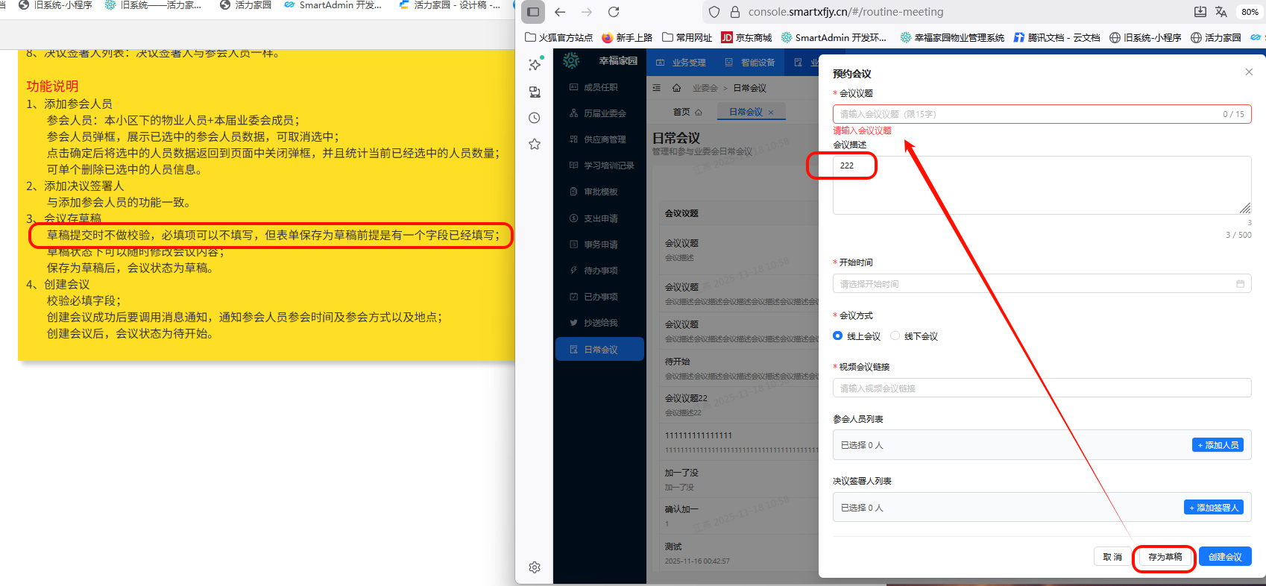The width and height of the screenshot is (1266, 586).
Task: Go back one page in browser
Action: point(560,12)
